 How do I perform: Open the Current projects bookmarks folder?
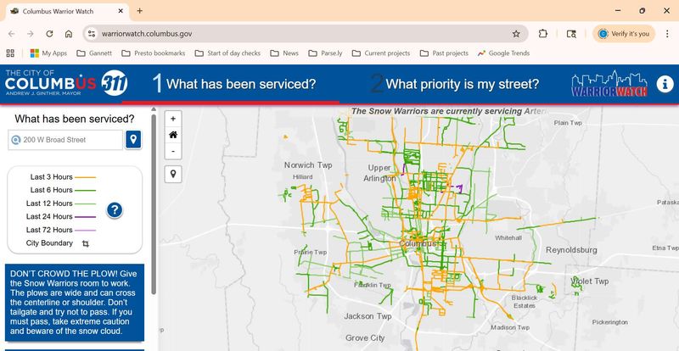[380, 53]
